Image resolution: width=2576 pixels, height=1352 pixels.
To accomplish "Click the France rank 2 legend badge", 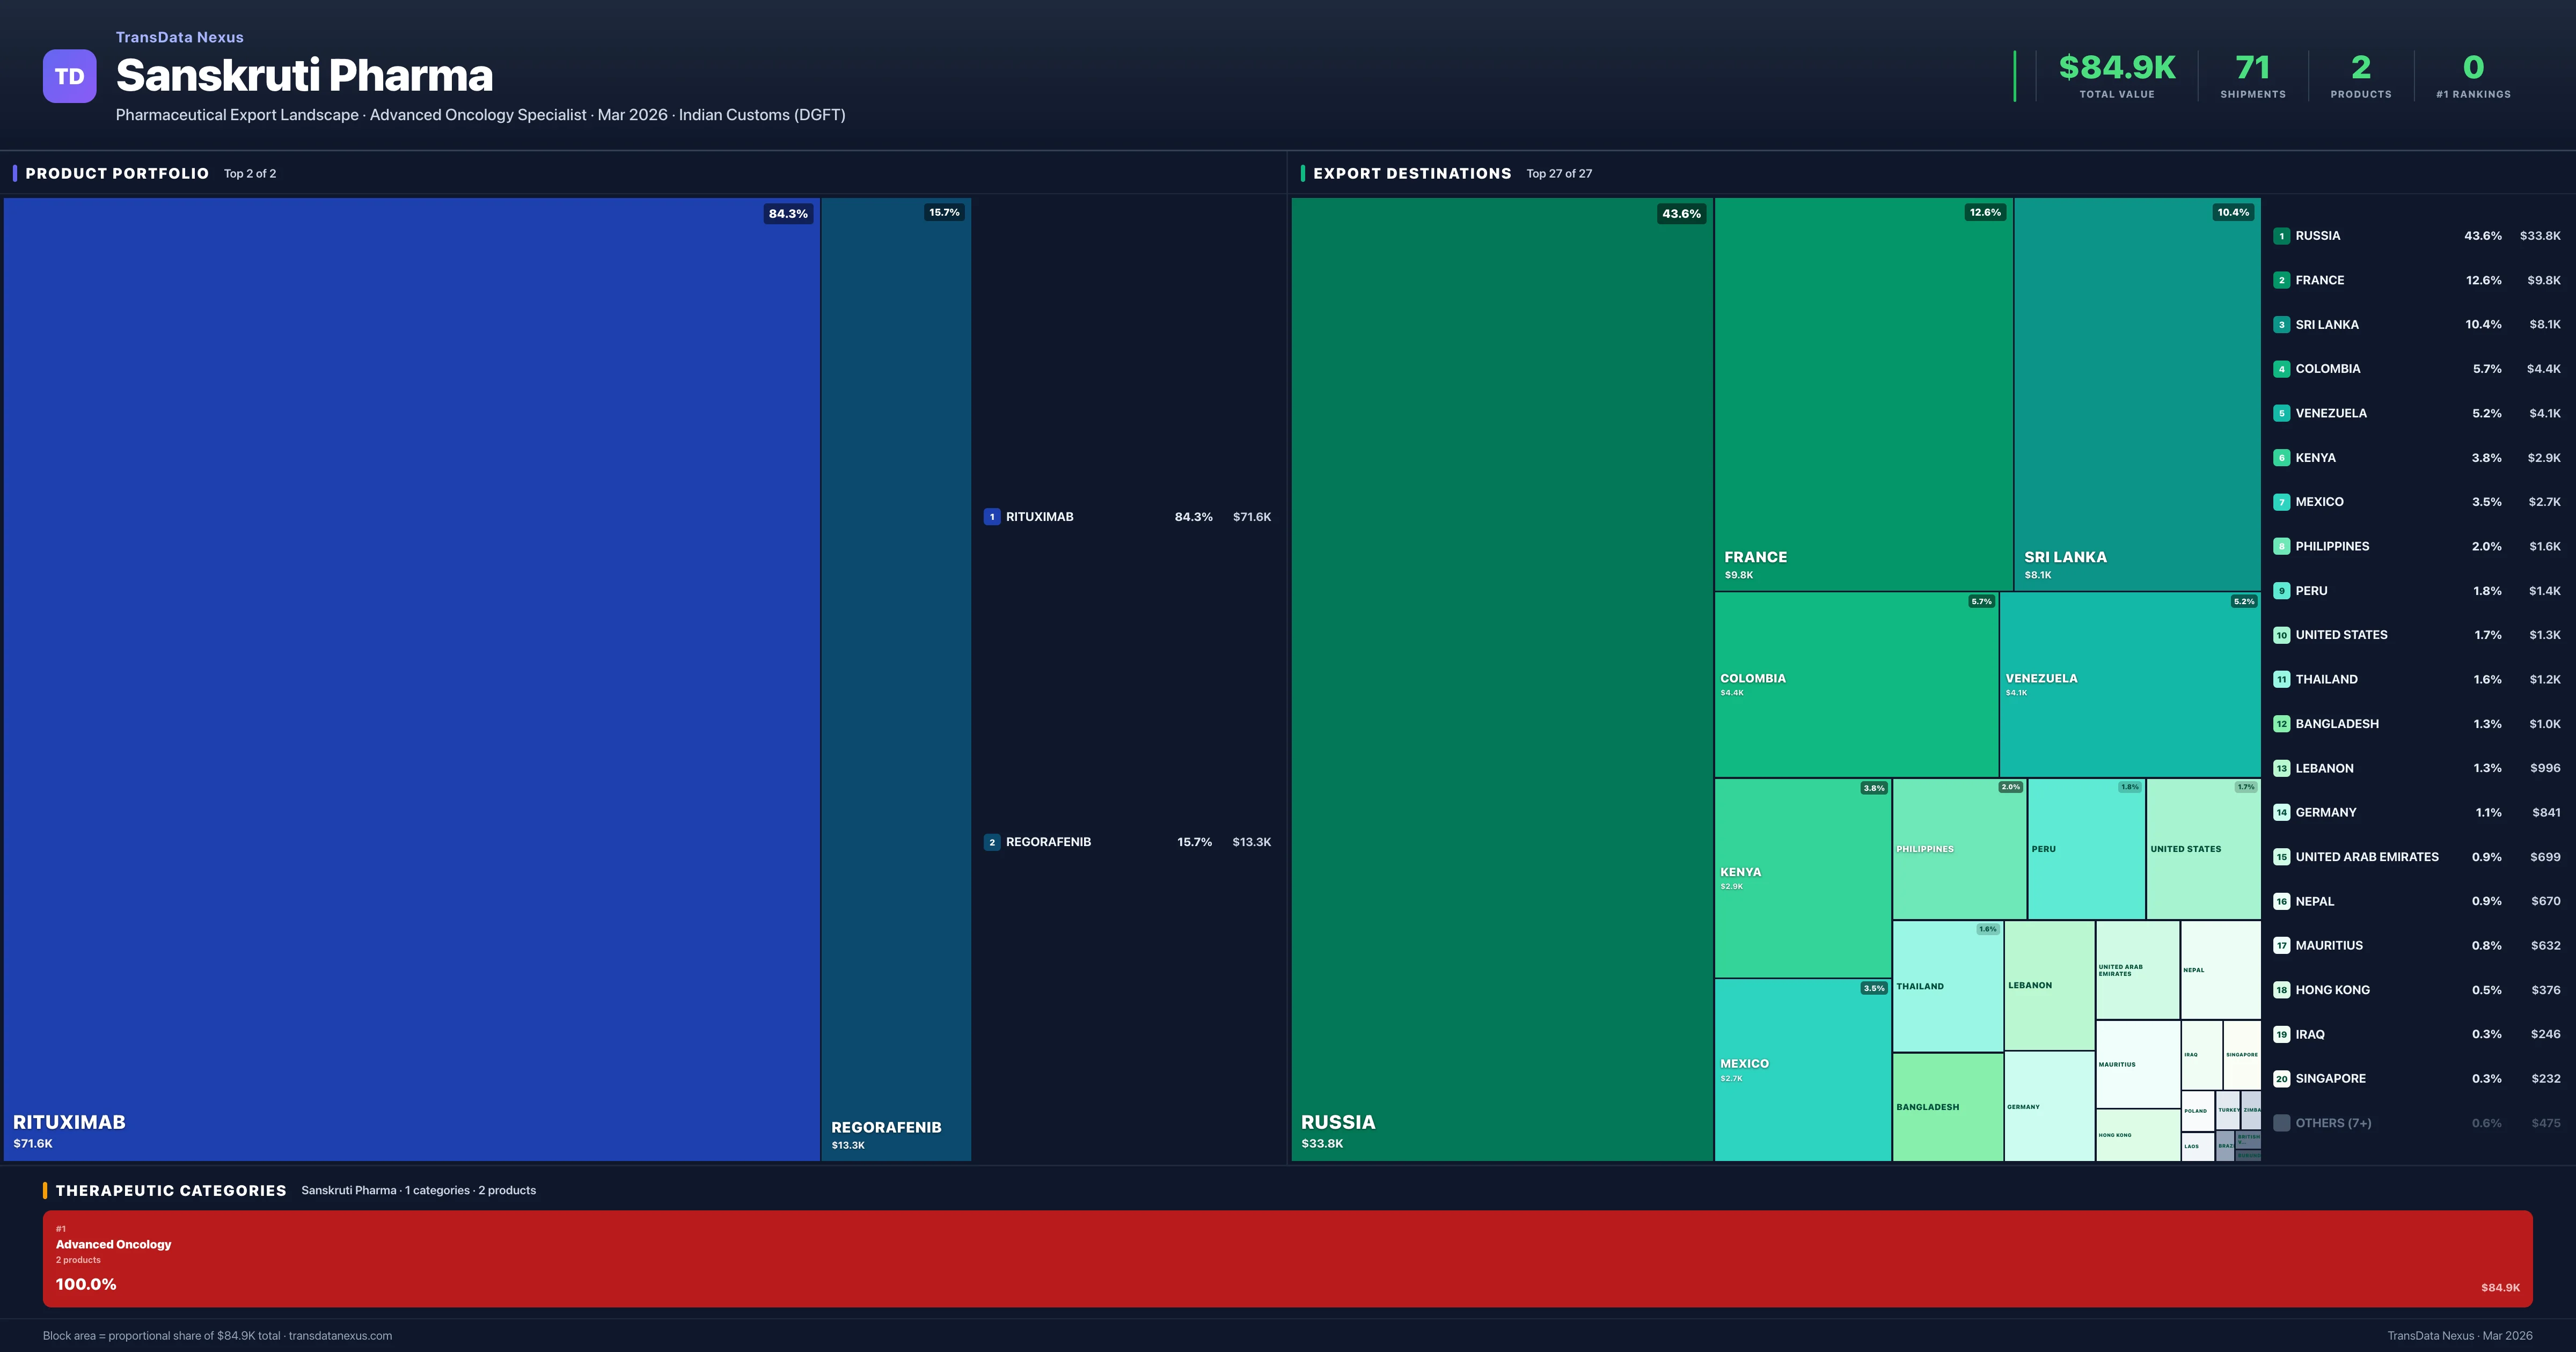I will pyautogui.click(x=2281, y=280).
